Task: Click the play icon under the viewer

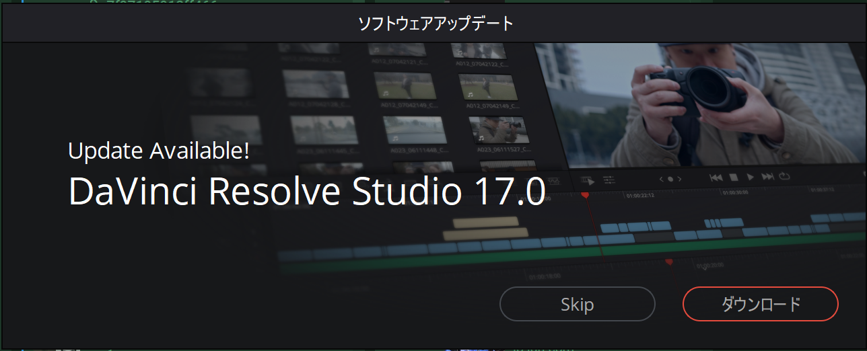Action: click(x=751, y=178)
